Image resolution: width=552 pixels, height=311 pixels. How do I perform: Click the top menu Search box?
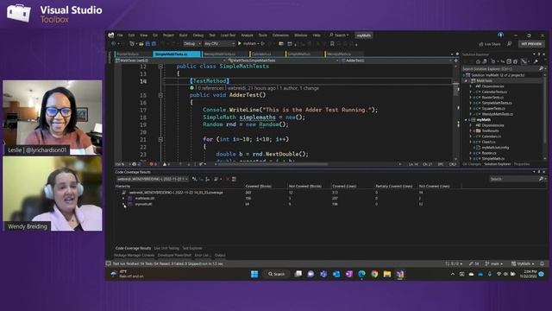(x=339, y=35)
